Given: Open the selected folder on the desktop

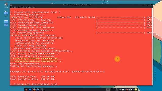Looking at the screenshot, I should coord(6,23).
